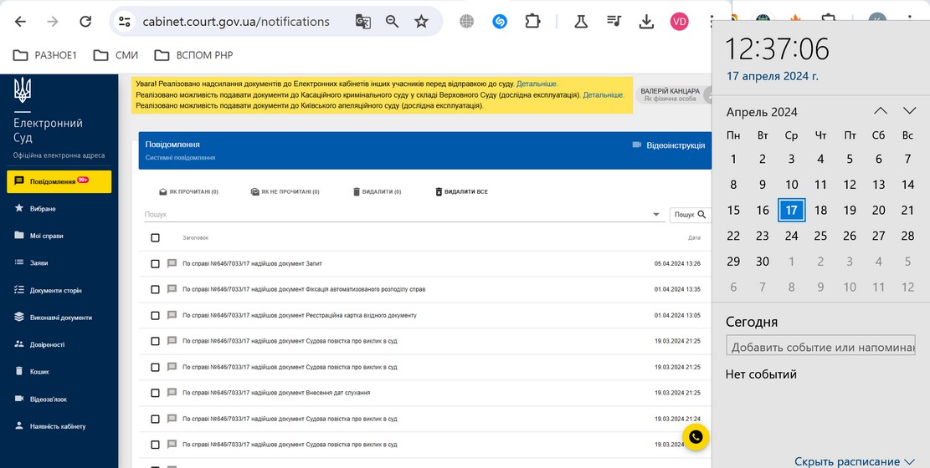Mark selected as read (Як прочитані)

click(x=188, y=192)
